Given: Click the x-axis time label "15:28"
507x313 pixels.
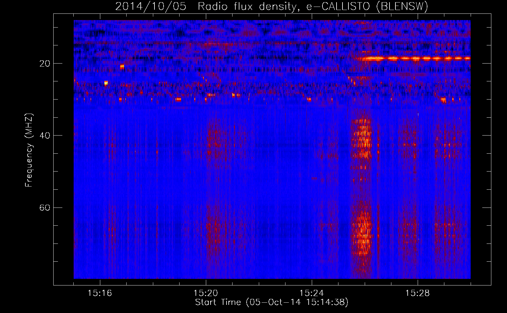Looking at the screenshot, I should pyautogui.click(x=418, y=293).
